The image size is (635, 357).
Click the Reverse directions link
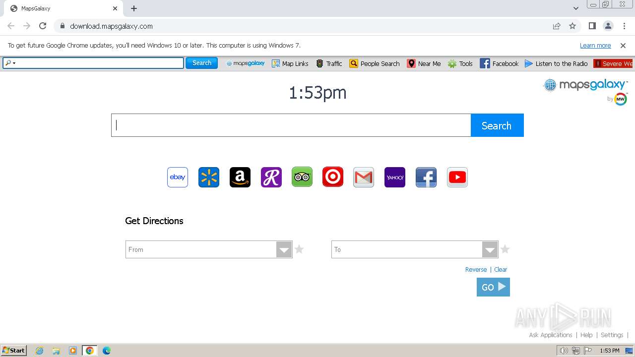tap(476, 270)
